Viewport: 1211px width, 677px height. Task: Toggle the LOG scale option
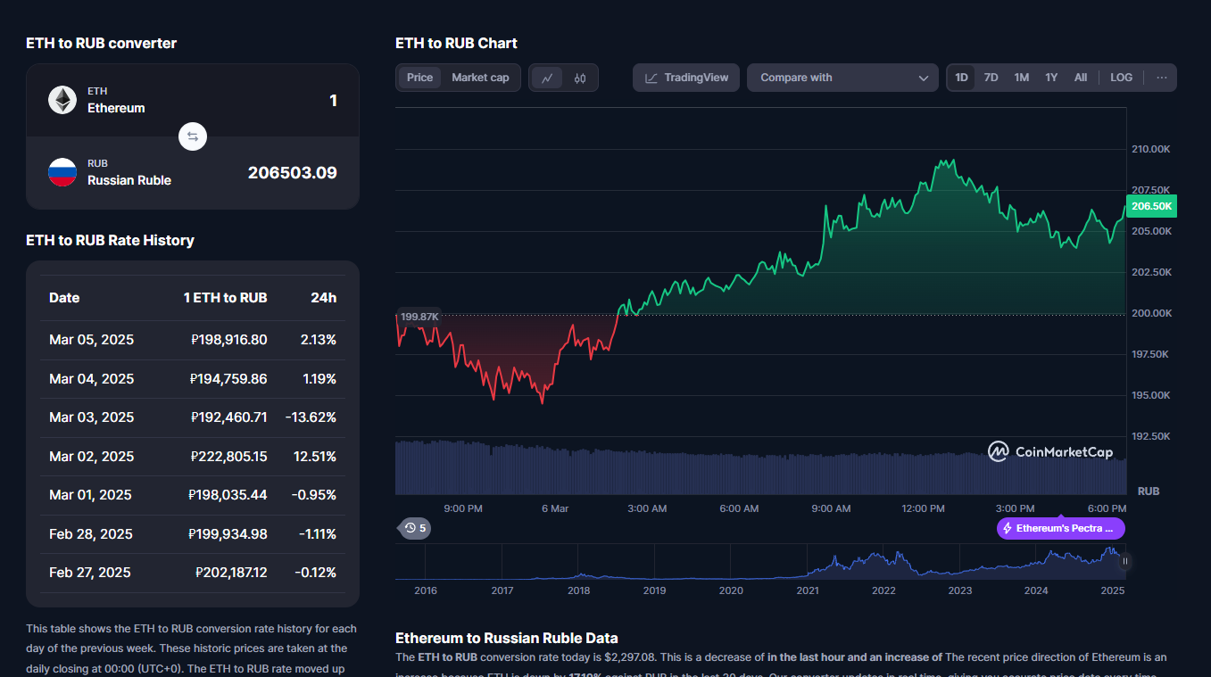pos(1121,78)
